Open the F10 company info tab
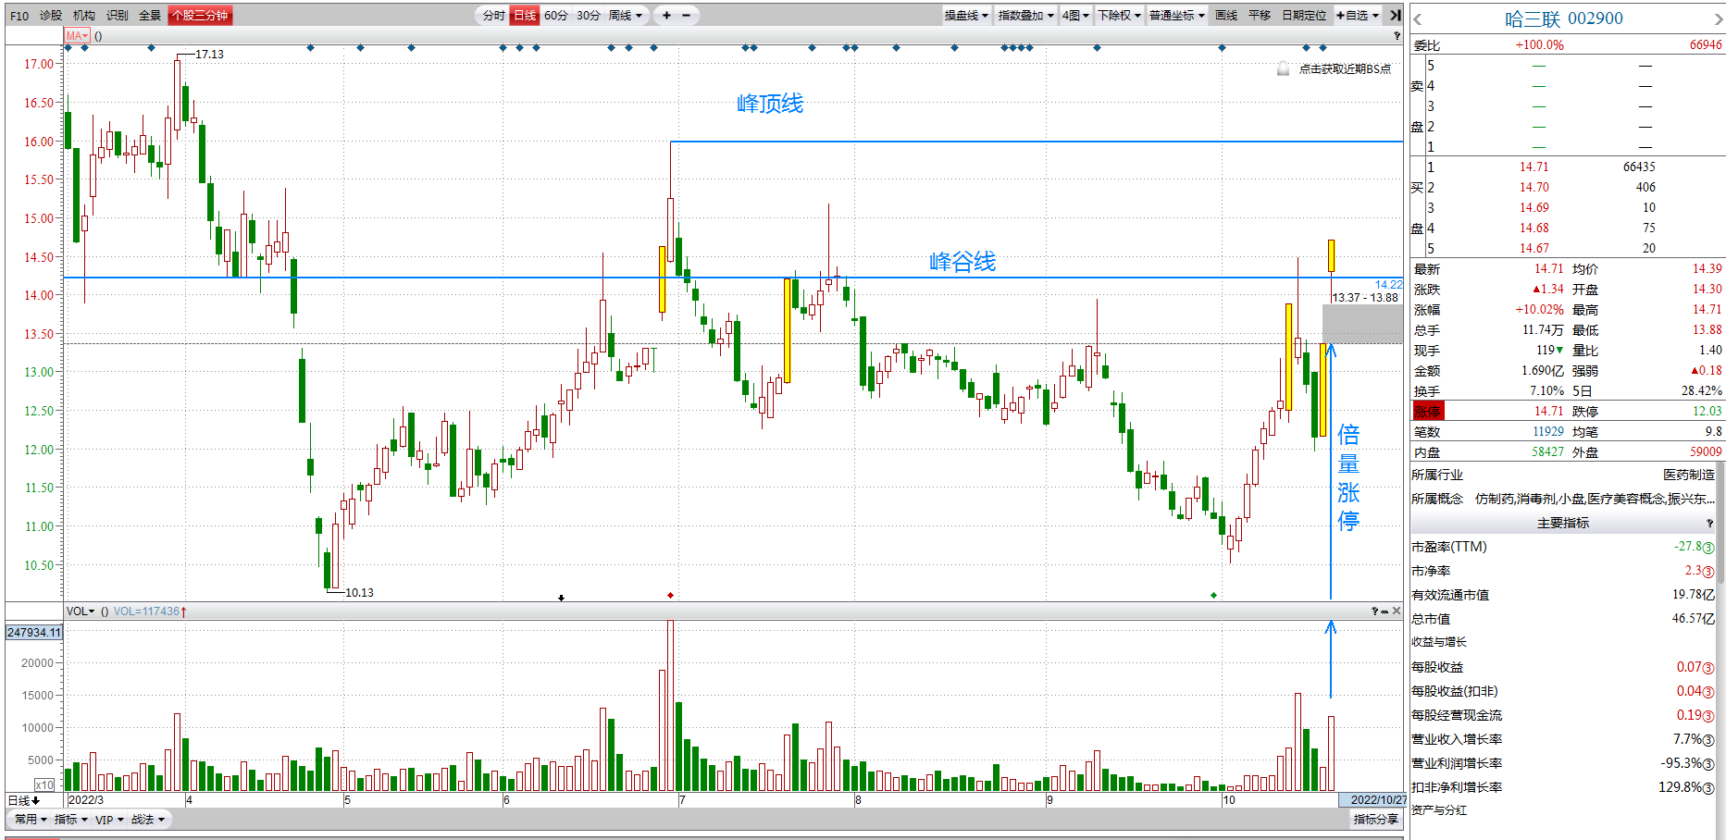1726x840 pixels. coord(19,16)
